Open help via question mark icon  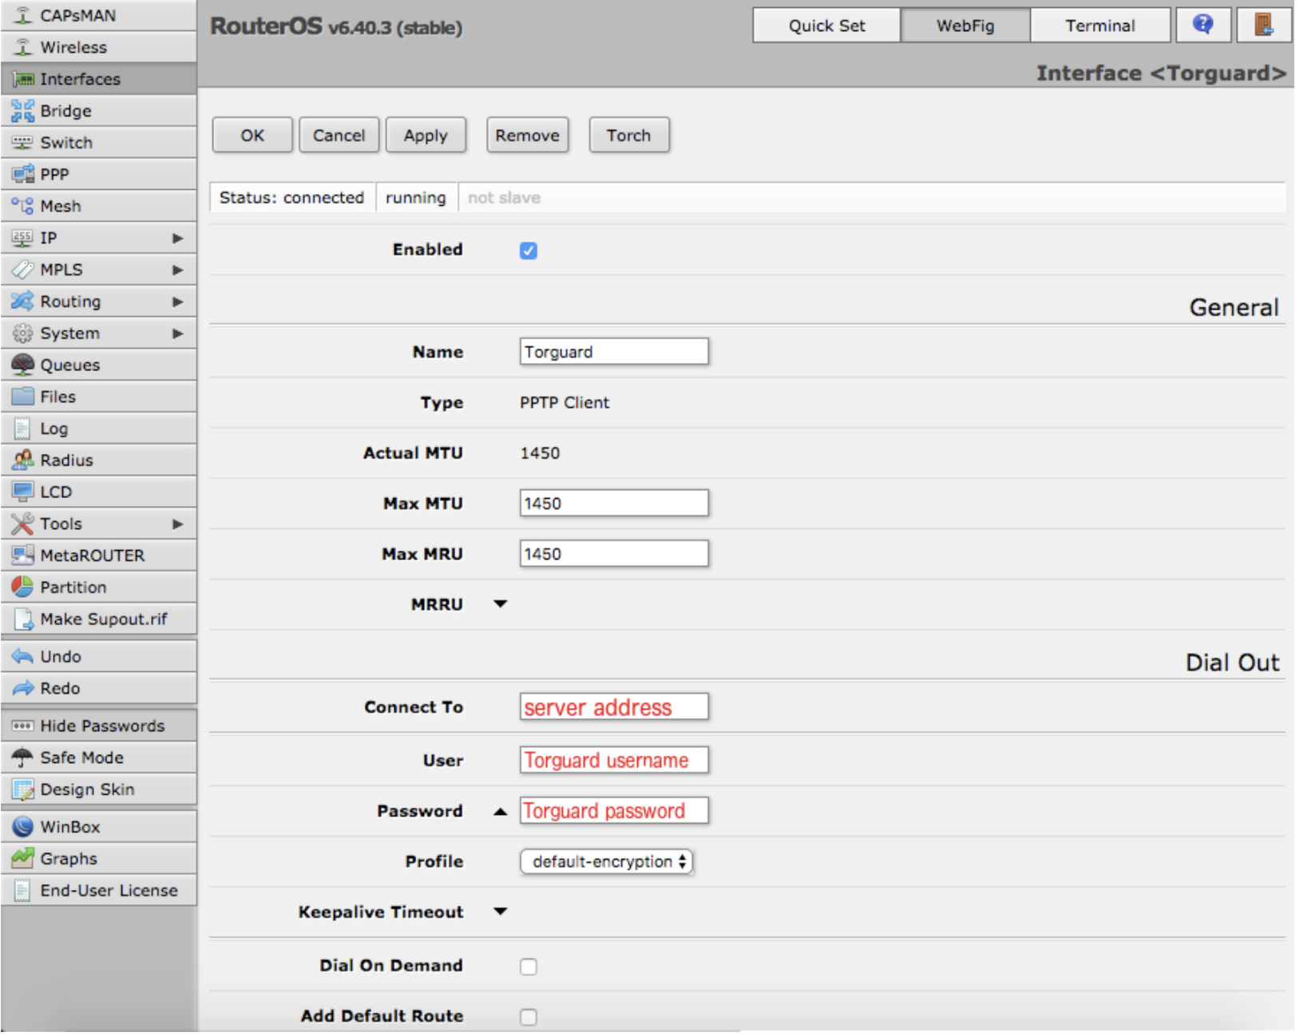coord(1203,25)
